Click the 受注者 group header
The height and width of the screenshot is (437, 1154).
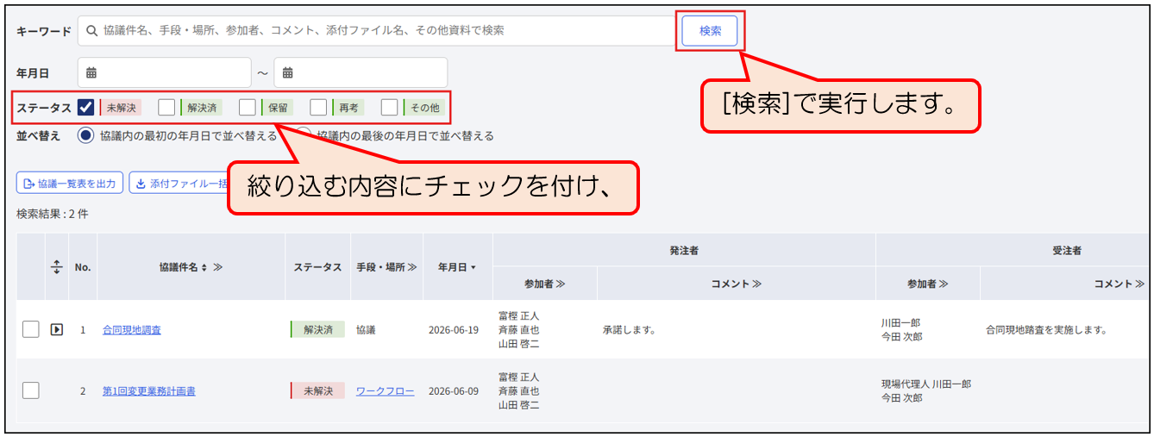[1067, 250]
